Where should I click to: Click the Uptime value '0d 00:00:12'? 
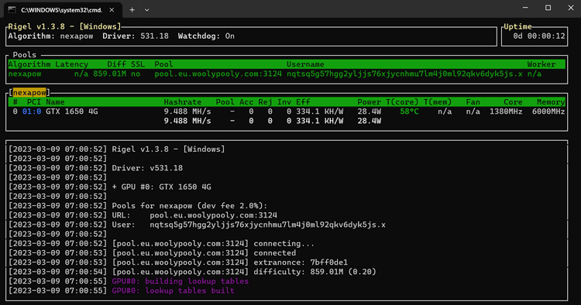pyautogui.click(x=539, y=36)
